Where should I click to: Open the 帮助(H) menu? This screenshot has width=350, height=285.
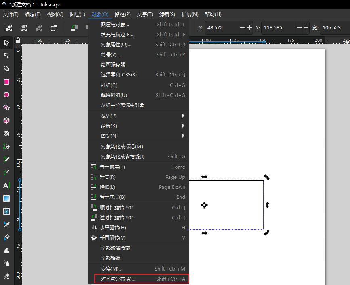(213, 14)
